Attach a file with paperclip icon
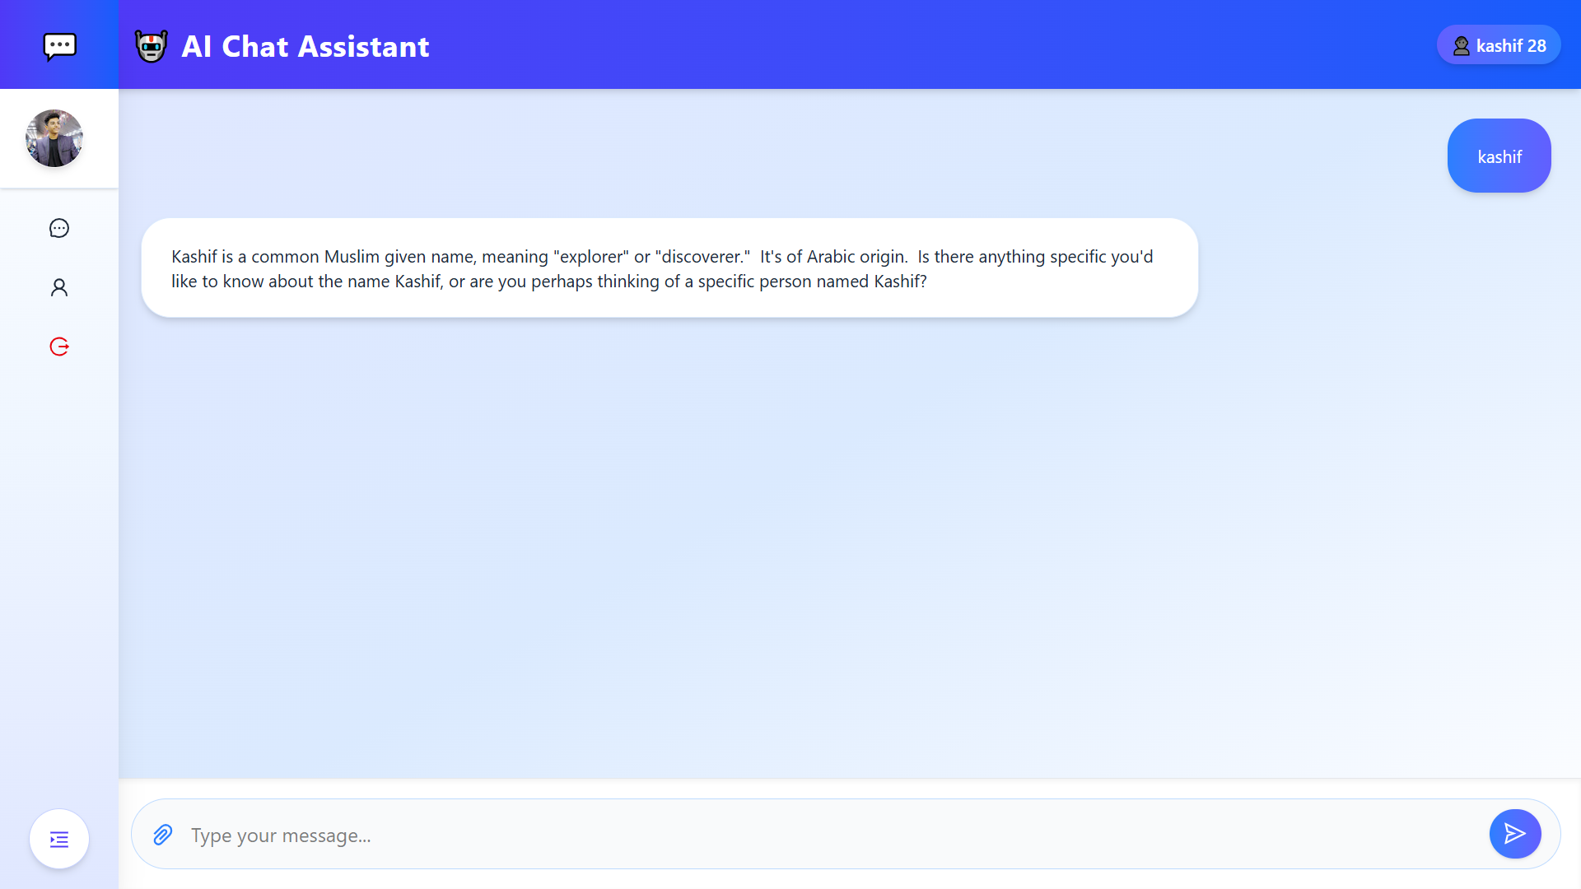The width and height of the screenshot is (1581, 889). click(163, 835)
